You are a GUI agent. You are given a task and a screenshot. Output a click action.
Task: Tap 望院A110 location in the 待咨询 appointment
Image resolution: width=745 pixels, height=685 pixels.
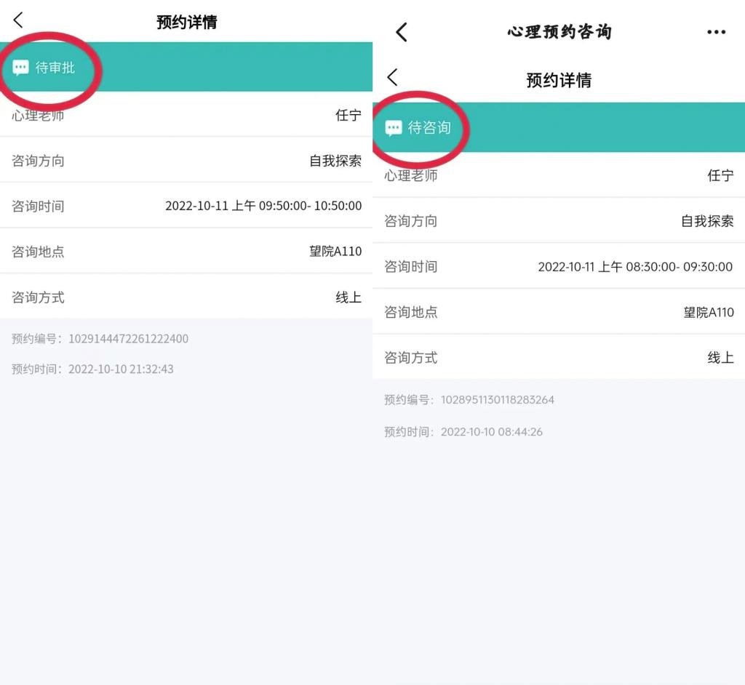click(709, 312)
